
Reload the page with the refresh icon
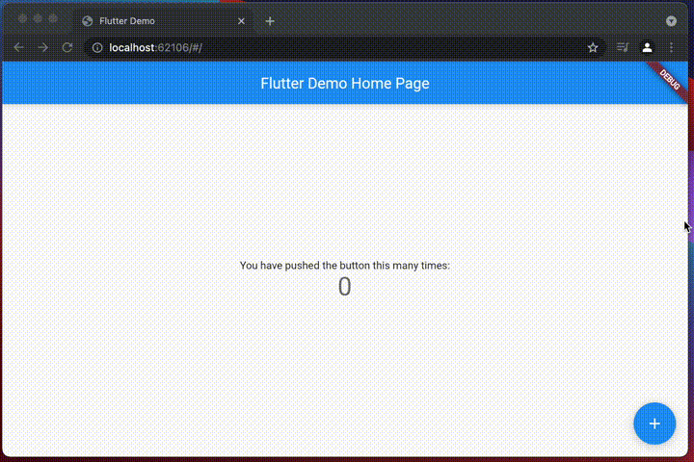[x=67, y=47]
